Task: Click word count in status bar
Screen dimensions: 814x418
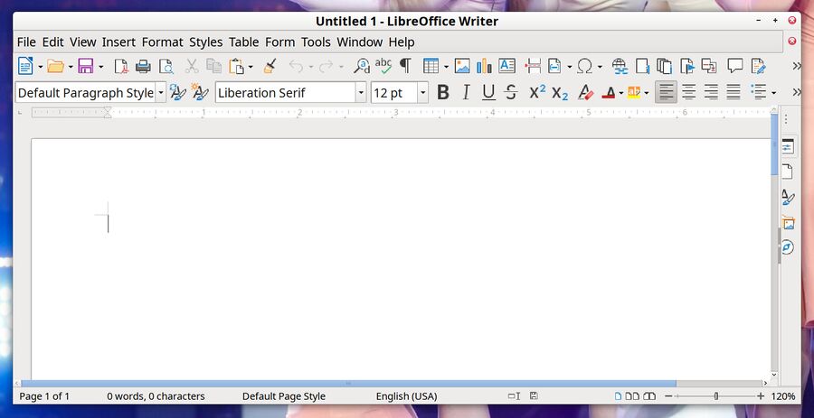Action: pos(156,396)
